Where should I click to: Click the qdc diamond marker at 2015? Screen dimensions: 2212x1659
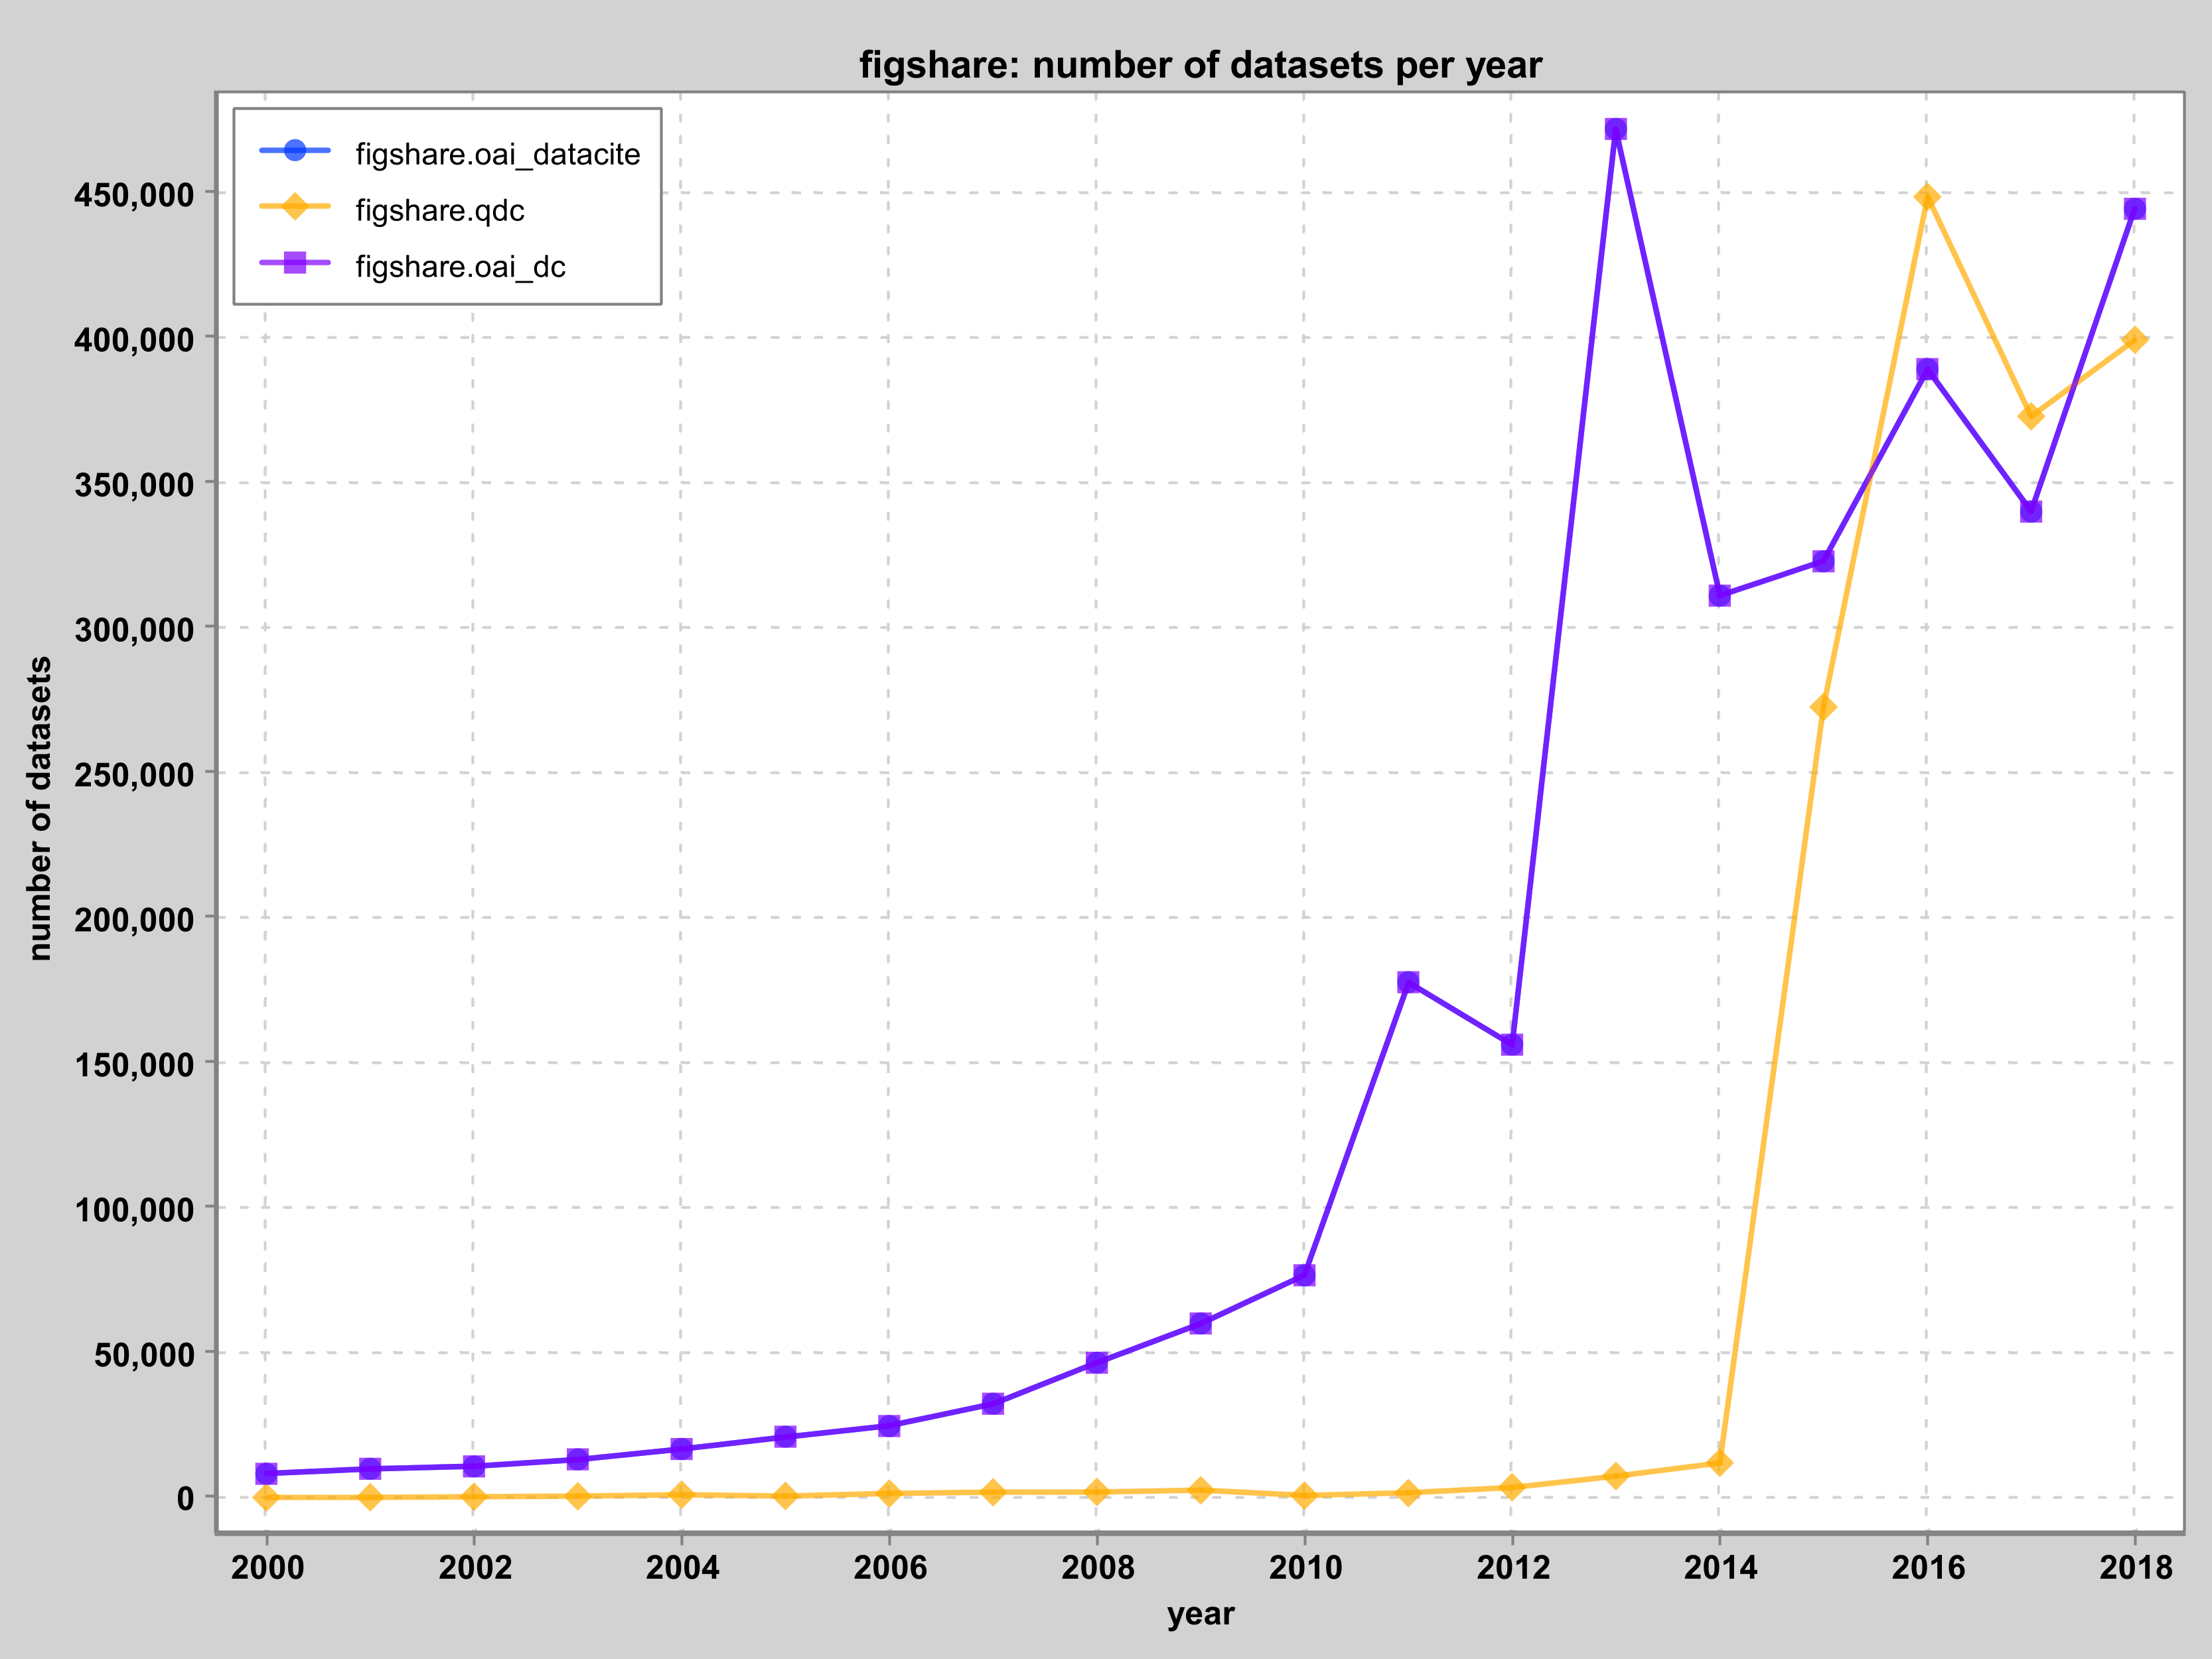click(x=1822, y=707)
